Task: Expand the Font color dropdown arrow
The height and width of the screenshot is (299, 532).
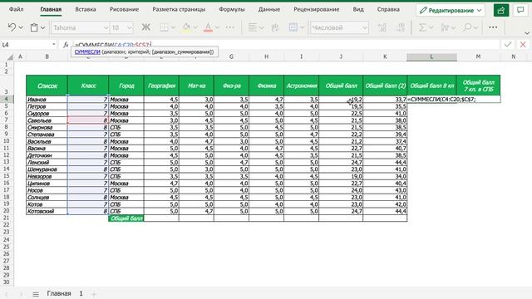Action: point(217,27)
